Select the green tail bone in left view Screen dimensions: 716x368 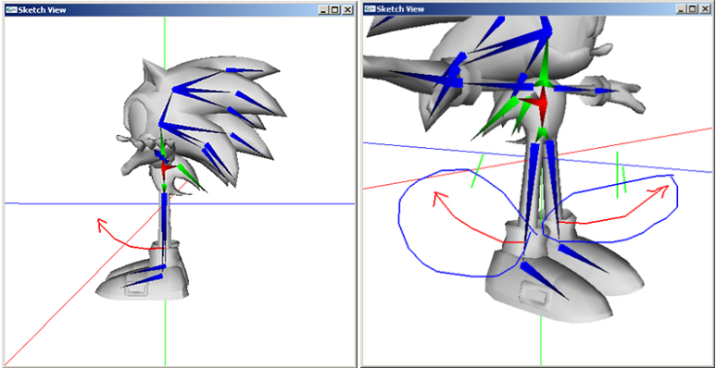click(189, 176)
